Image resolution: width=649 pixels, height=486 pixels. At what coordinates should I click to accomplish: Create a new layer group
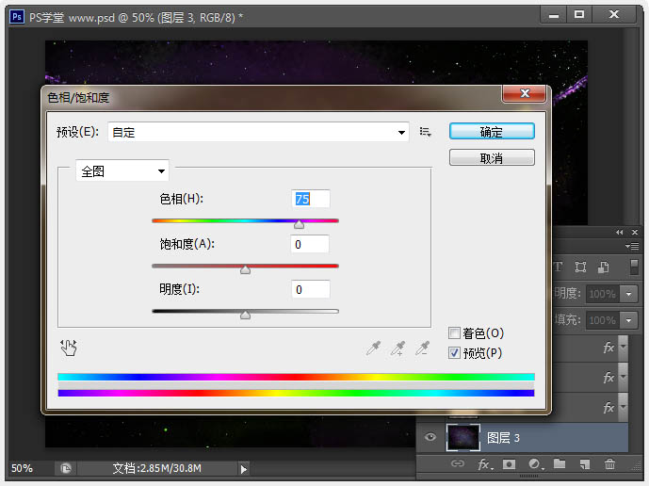[560, 463]
